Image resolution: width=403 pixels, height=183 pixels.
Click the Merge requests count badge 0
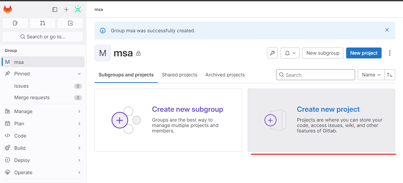pyautogui.click(x=78, y=98)
